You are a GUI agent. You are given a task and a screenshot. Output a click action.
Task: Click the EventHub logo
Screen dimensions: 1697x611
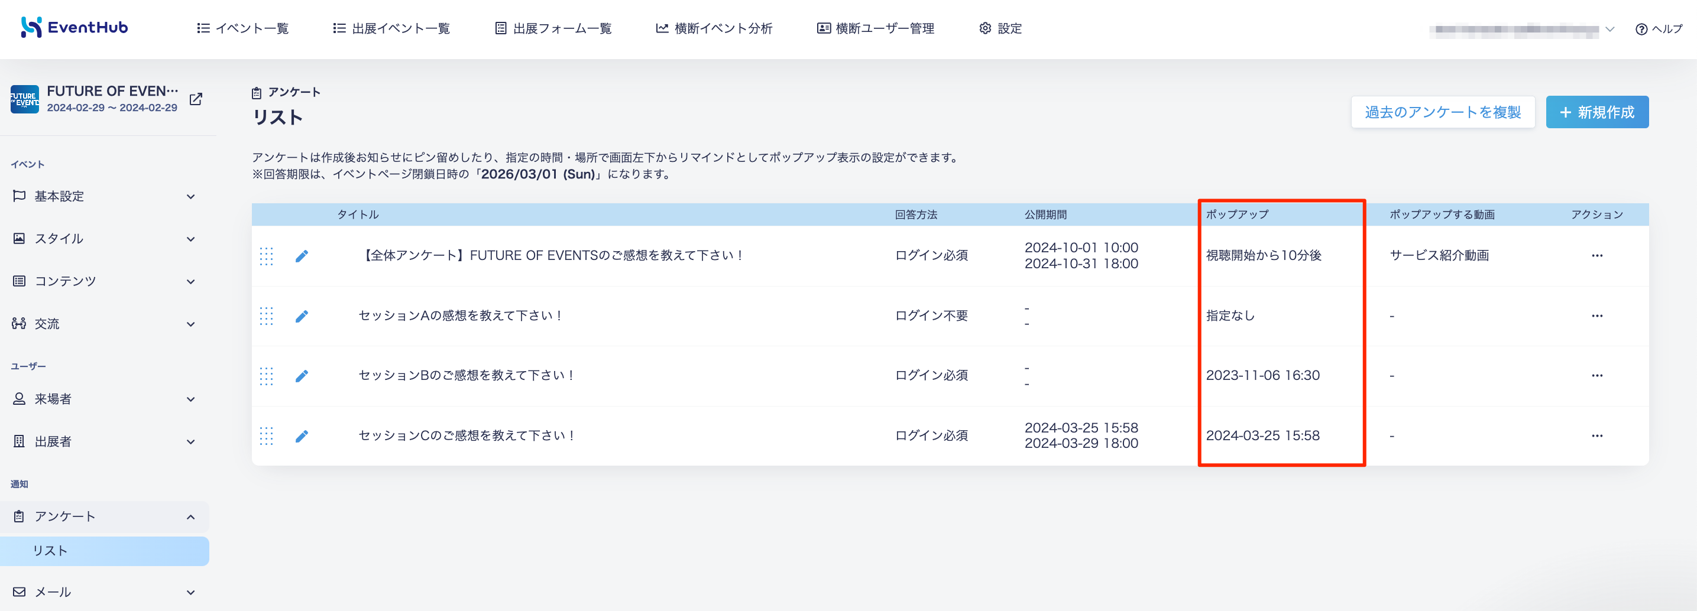point(75,28)
